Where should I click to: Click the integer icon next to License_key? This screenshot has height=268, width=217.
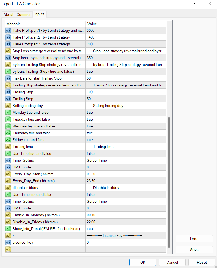coord(8,242)
